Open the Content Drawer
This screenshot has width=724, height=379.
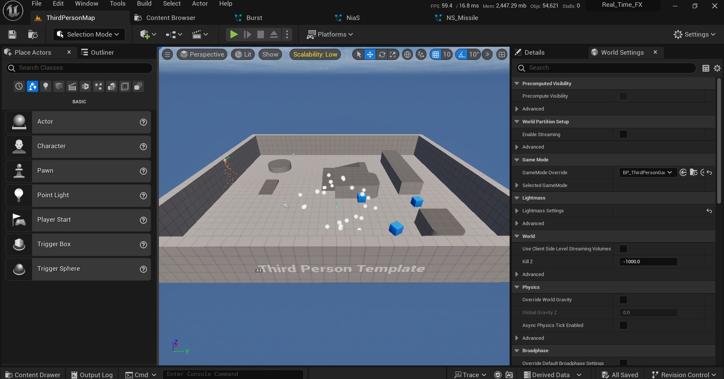32,375
